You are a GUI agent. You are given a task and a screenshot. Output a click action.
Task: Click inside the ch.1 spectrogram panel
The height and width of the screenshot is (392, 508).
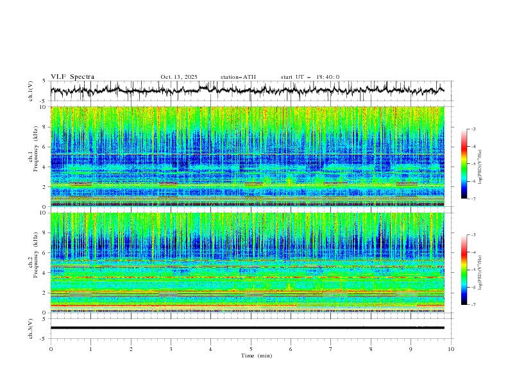point(248,156)
